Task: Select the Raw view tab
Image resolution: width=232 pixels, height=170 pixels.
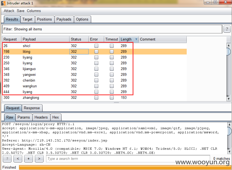Action: click(10, 117)
